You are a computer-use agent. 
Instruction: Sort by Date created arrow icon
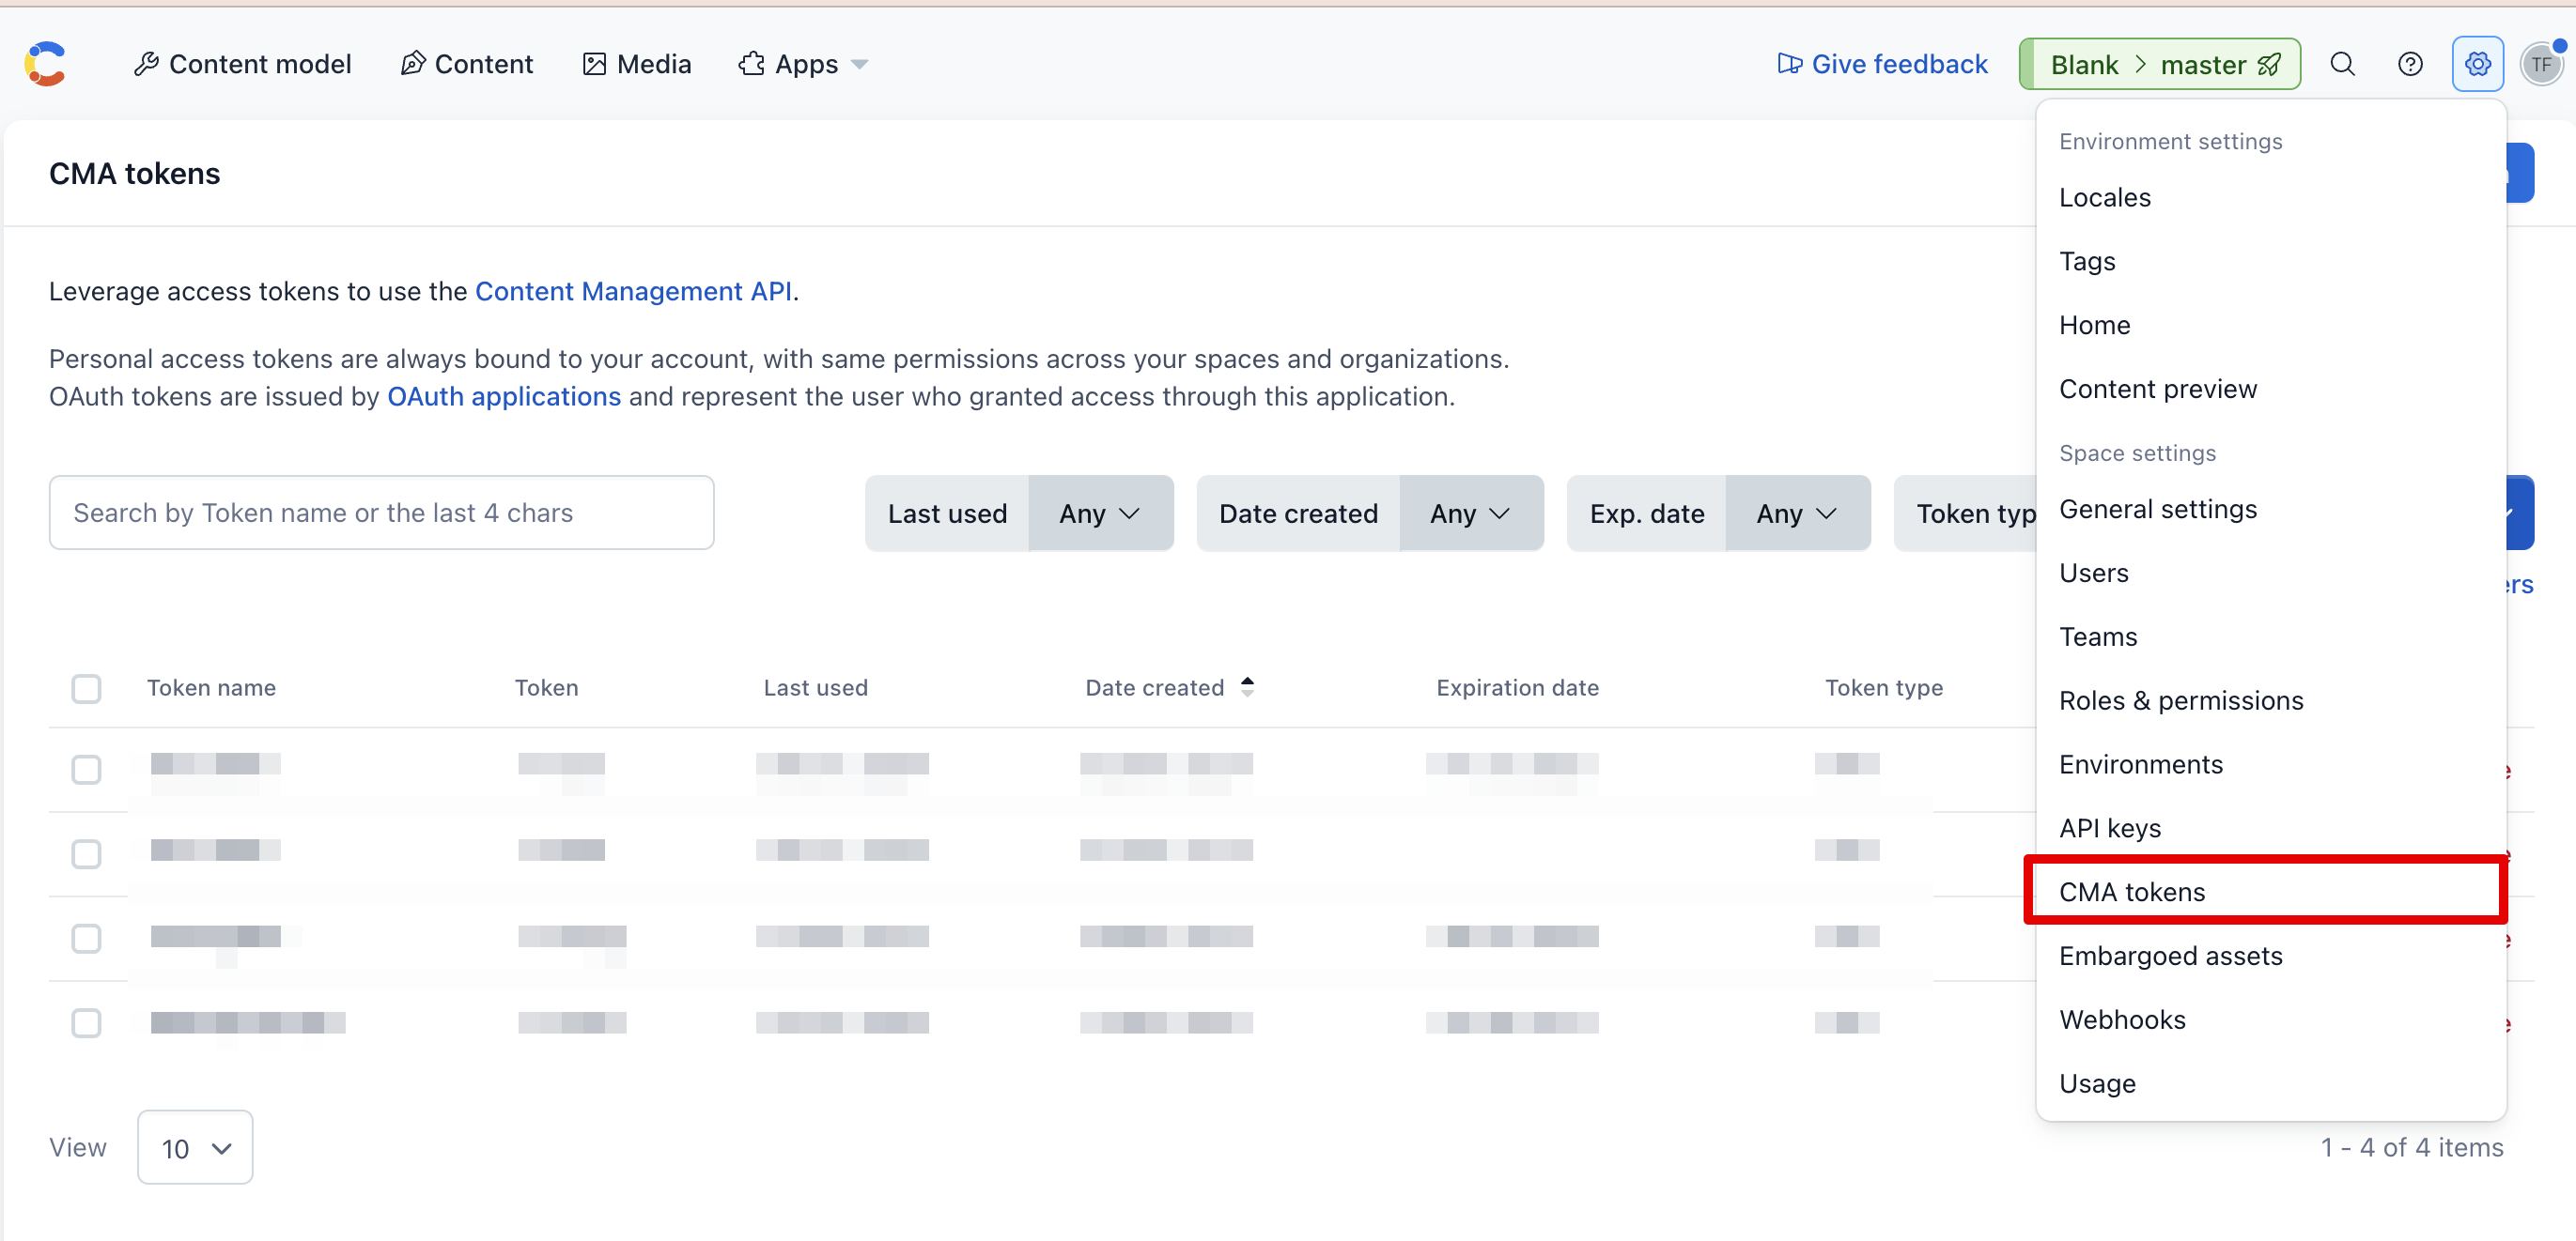click(1247, 686)
